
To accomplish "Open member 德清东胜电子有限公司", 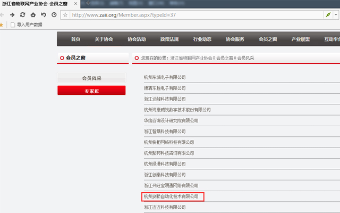I will [x=165, y=88].
